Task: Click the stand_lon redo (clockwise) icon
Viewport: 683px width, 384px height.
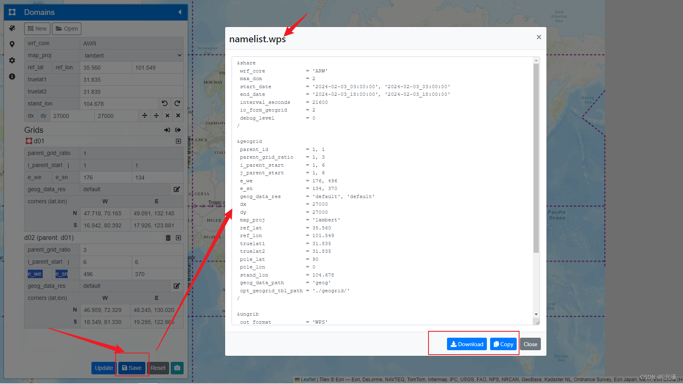Action: 177,103
